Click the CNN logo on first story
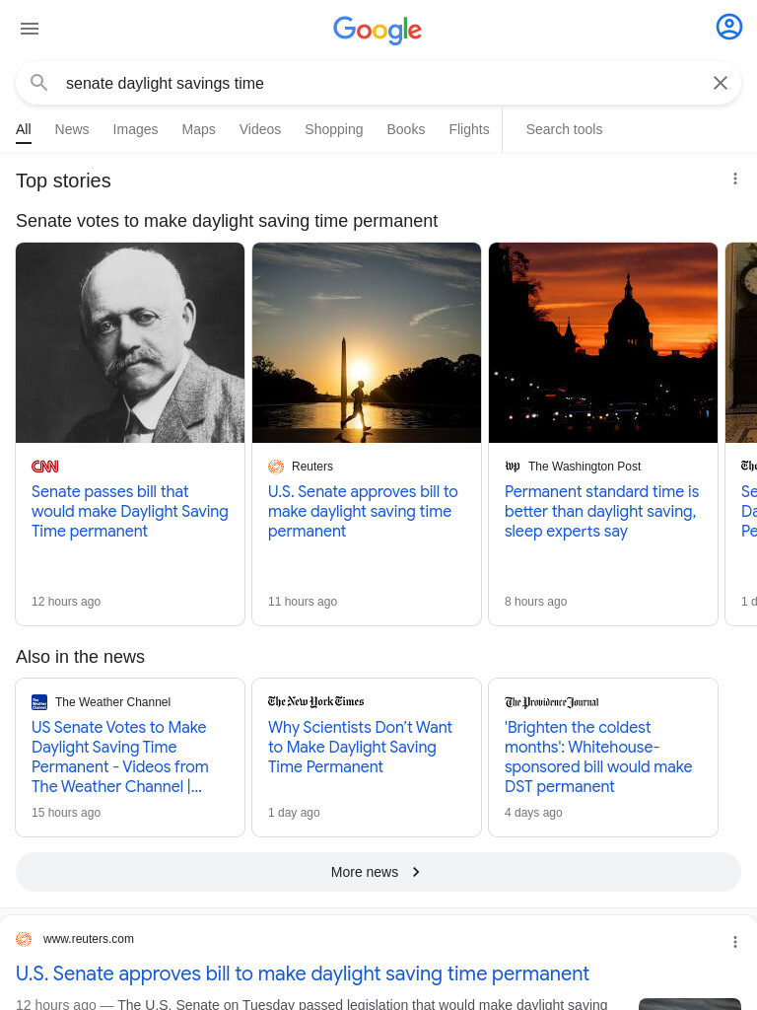Screen dimensions: 757x1010 point(45,467)
